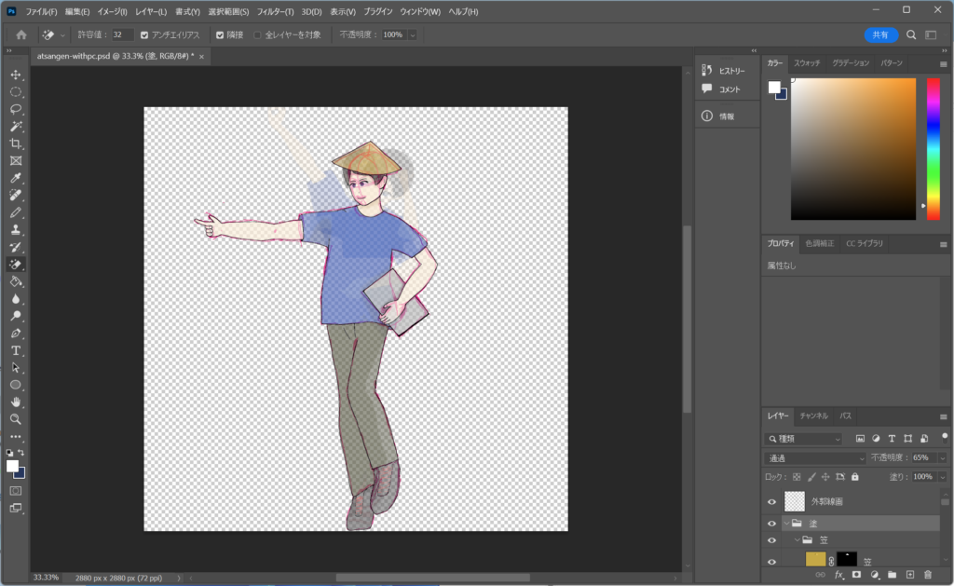Open the Layers panel menu
The width and height of the screenshot is (954, 586).
[x=943, y=416]
